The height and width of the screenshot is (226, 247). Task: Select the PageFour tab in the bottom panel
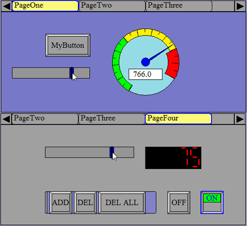[x=178, y=119]
